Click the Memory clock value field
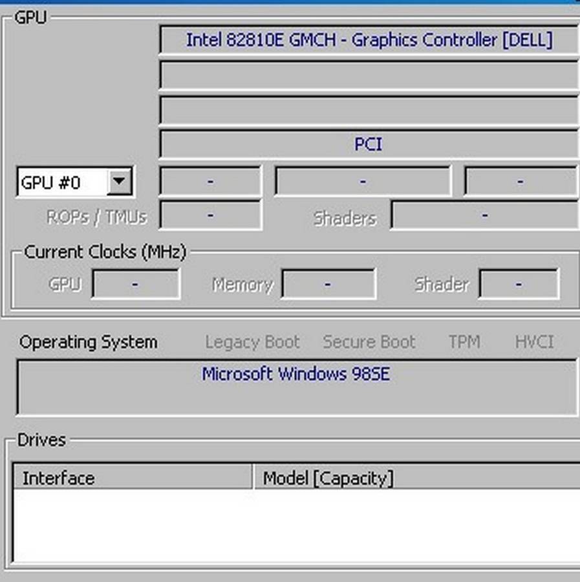 (328, 283)
